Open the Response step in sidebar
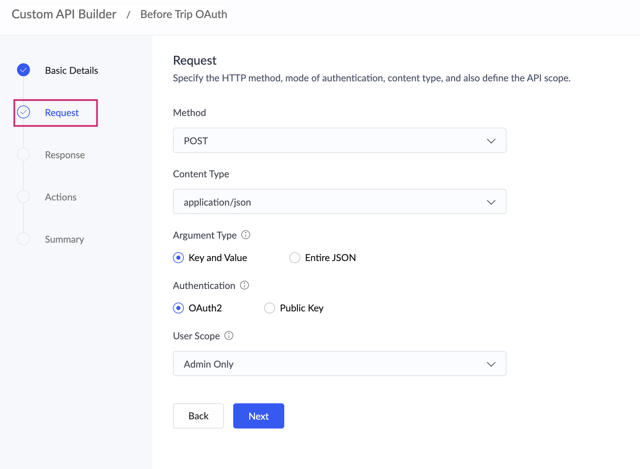 click(x=65, y=155)
